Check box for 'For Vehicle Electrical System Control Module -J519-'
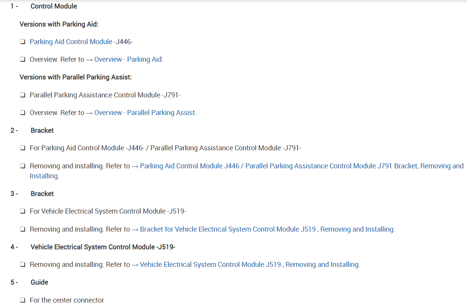Image resolution: width=467 pixels, height=306 pixels. 23,211
